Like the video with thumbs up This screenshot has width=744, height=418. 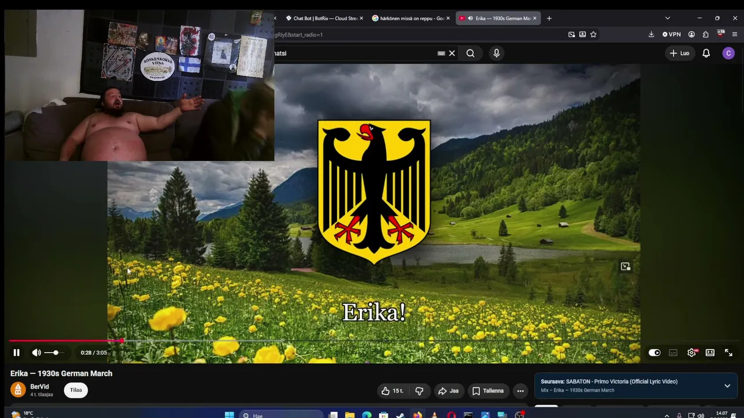(x=392, y=391)
